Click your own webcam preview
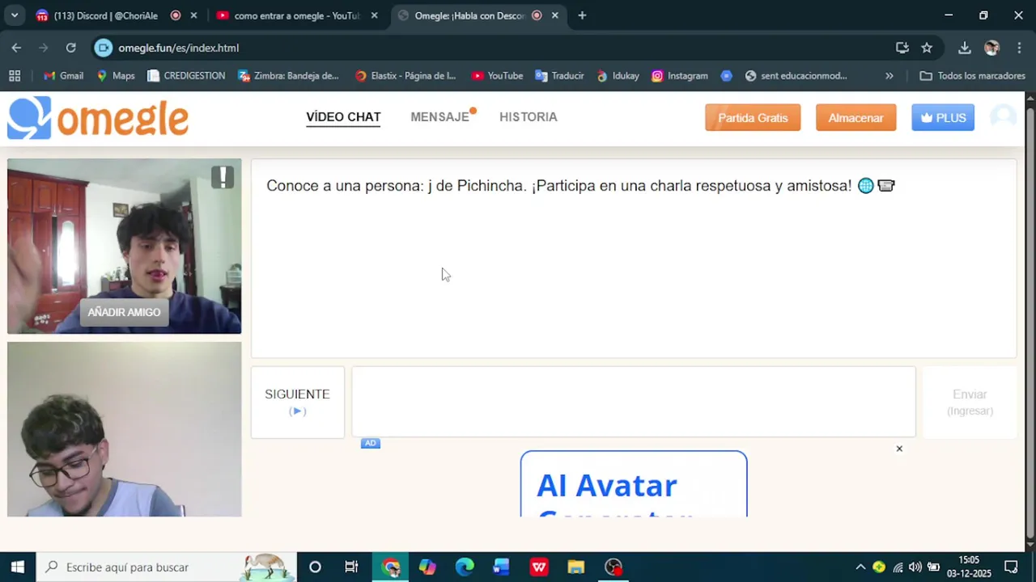Image resolution: width=1036 pixels, height=582 pixels. coord(124,429)
